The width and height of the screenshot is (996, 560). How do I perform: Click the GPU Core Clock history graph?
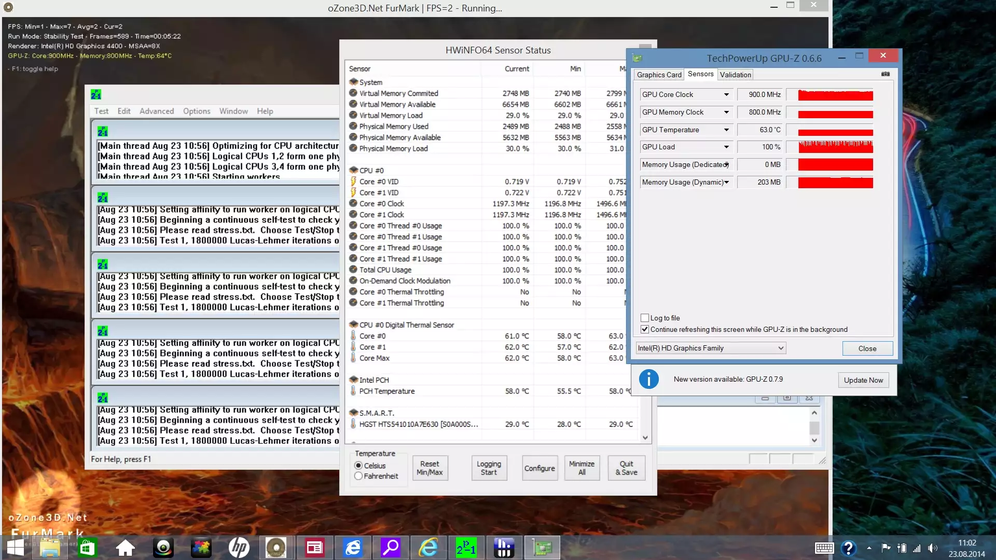click(x=829, y=94)
